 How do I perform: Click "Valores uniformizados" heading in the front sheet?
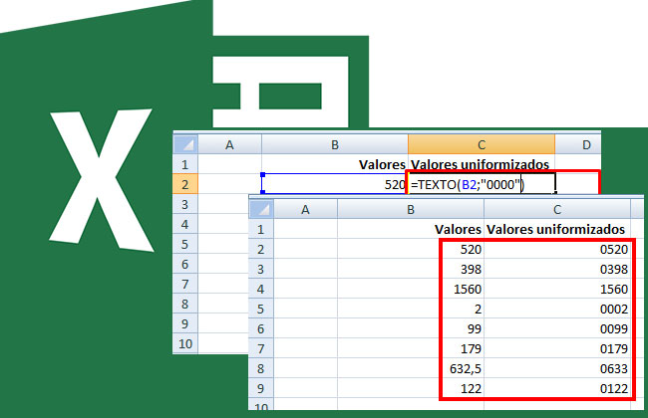coord(556,230)
